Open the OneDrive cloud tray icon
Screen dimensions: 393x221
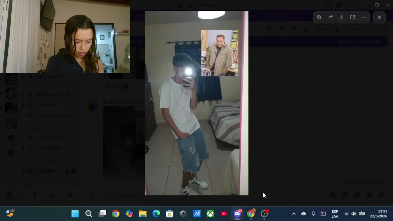tap(304, 214)
